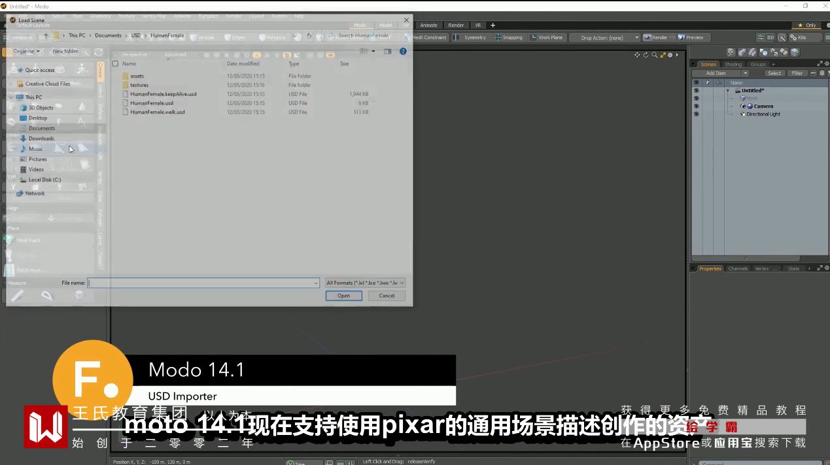Open the File name history dropdown arrow
The width and height of the screenshot is (830, 465).
(316, 283)
